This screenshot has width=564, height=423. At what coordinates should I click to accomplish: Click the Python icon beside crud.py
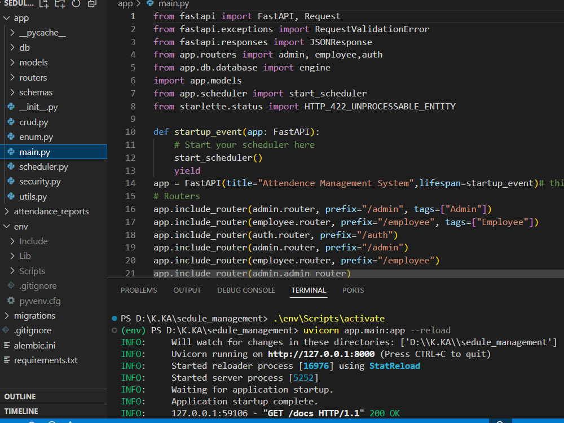[x=11, y=122]
